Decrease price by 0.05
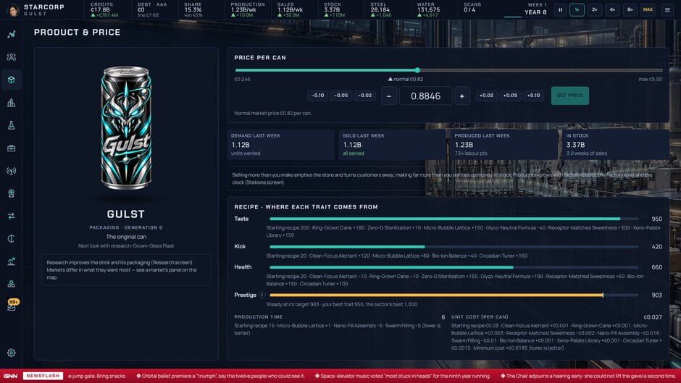681x383 pixels. tap(341, 96)
